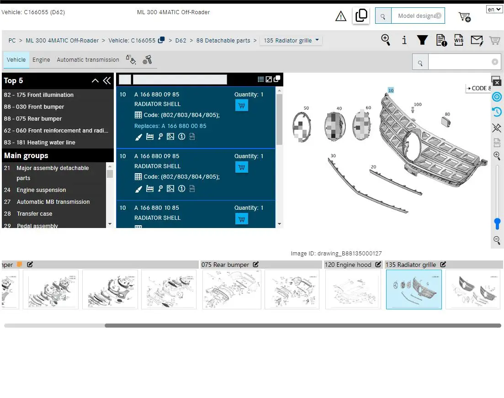
Task: Open the 120 Engine hood thumbnail
Action: click(353, 290)
